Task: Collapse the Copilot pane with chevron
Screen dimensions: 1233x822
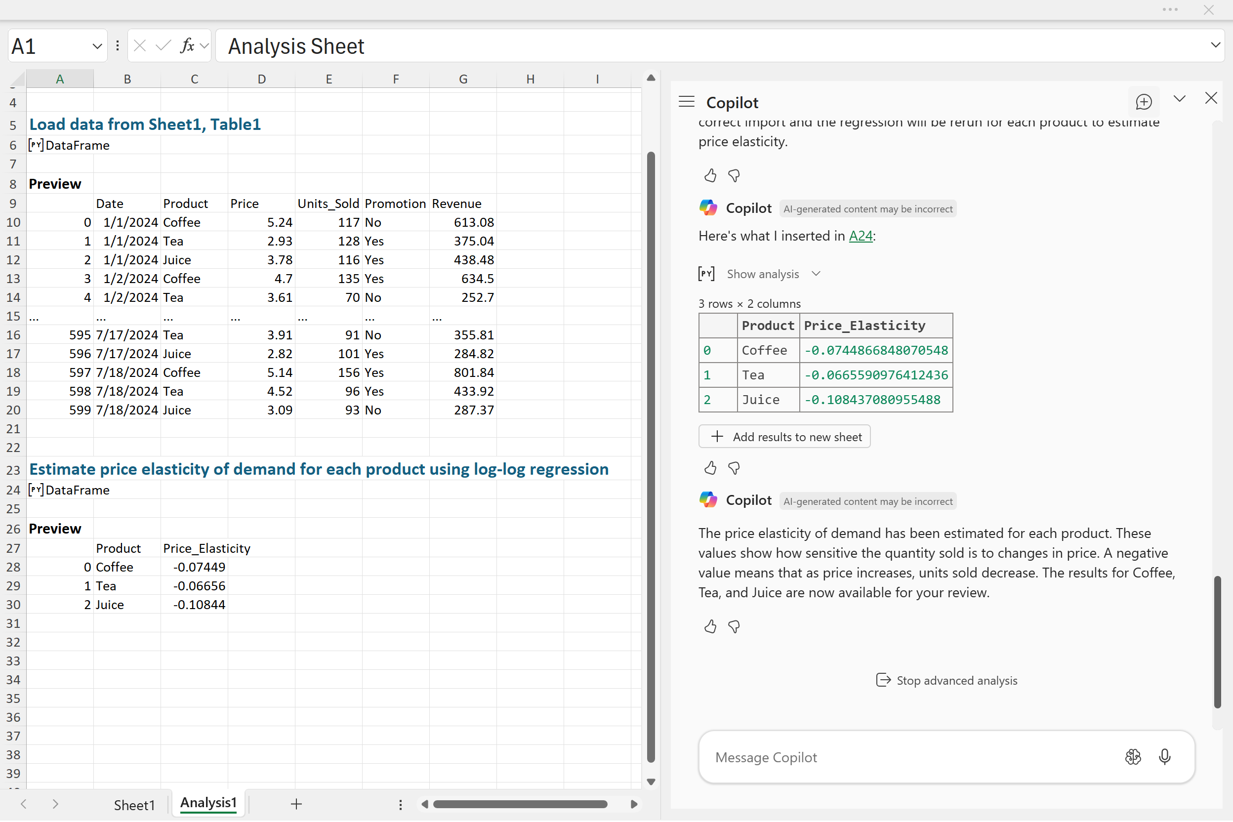Action: 1179,99
